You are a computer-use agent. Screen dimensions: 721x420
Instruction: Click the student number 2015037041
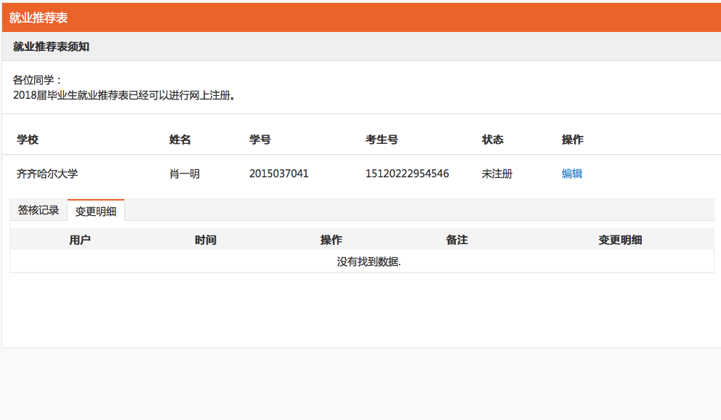click(x=278, y=174)
